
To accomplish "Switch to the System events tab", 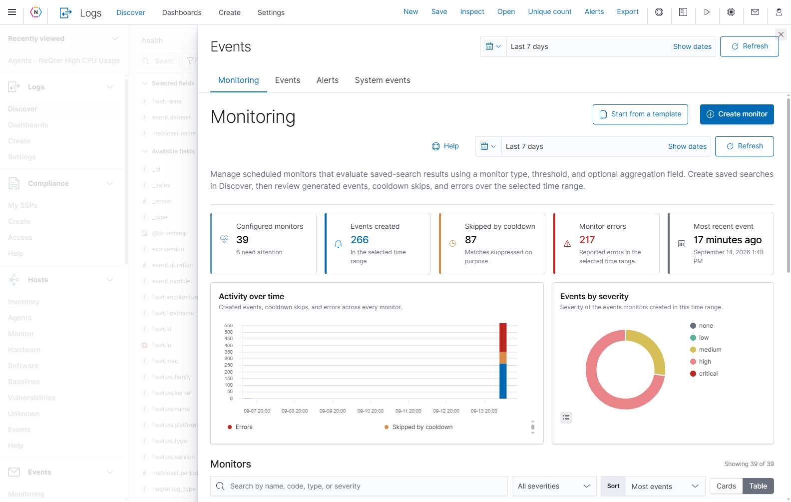I will pyautogui.click(x=383, y=80).
